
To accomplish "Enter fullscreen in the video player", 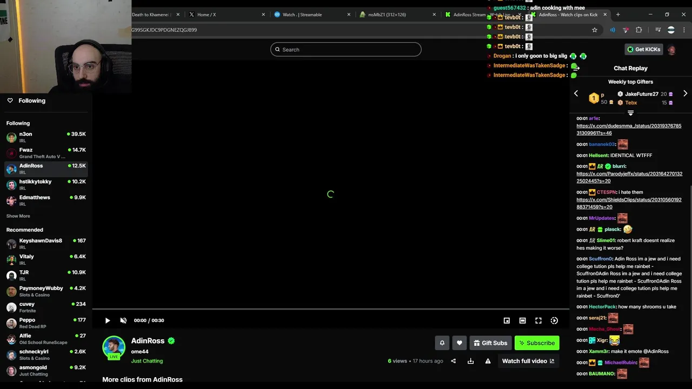I will click(538, 320).
